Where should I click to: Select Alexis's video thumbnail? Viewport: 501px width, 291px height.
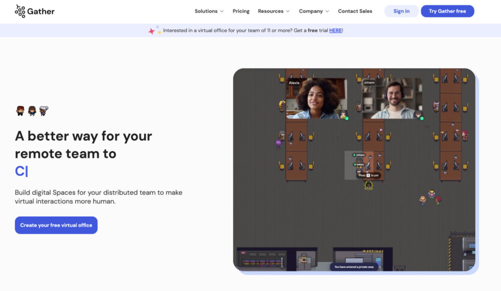pyautogui.click(x=316, y=98)
